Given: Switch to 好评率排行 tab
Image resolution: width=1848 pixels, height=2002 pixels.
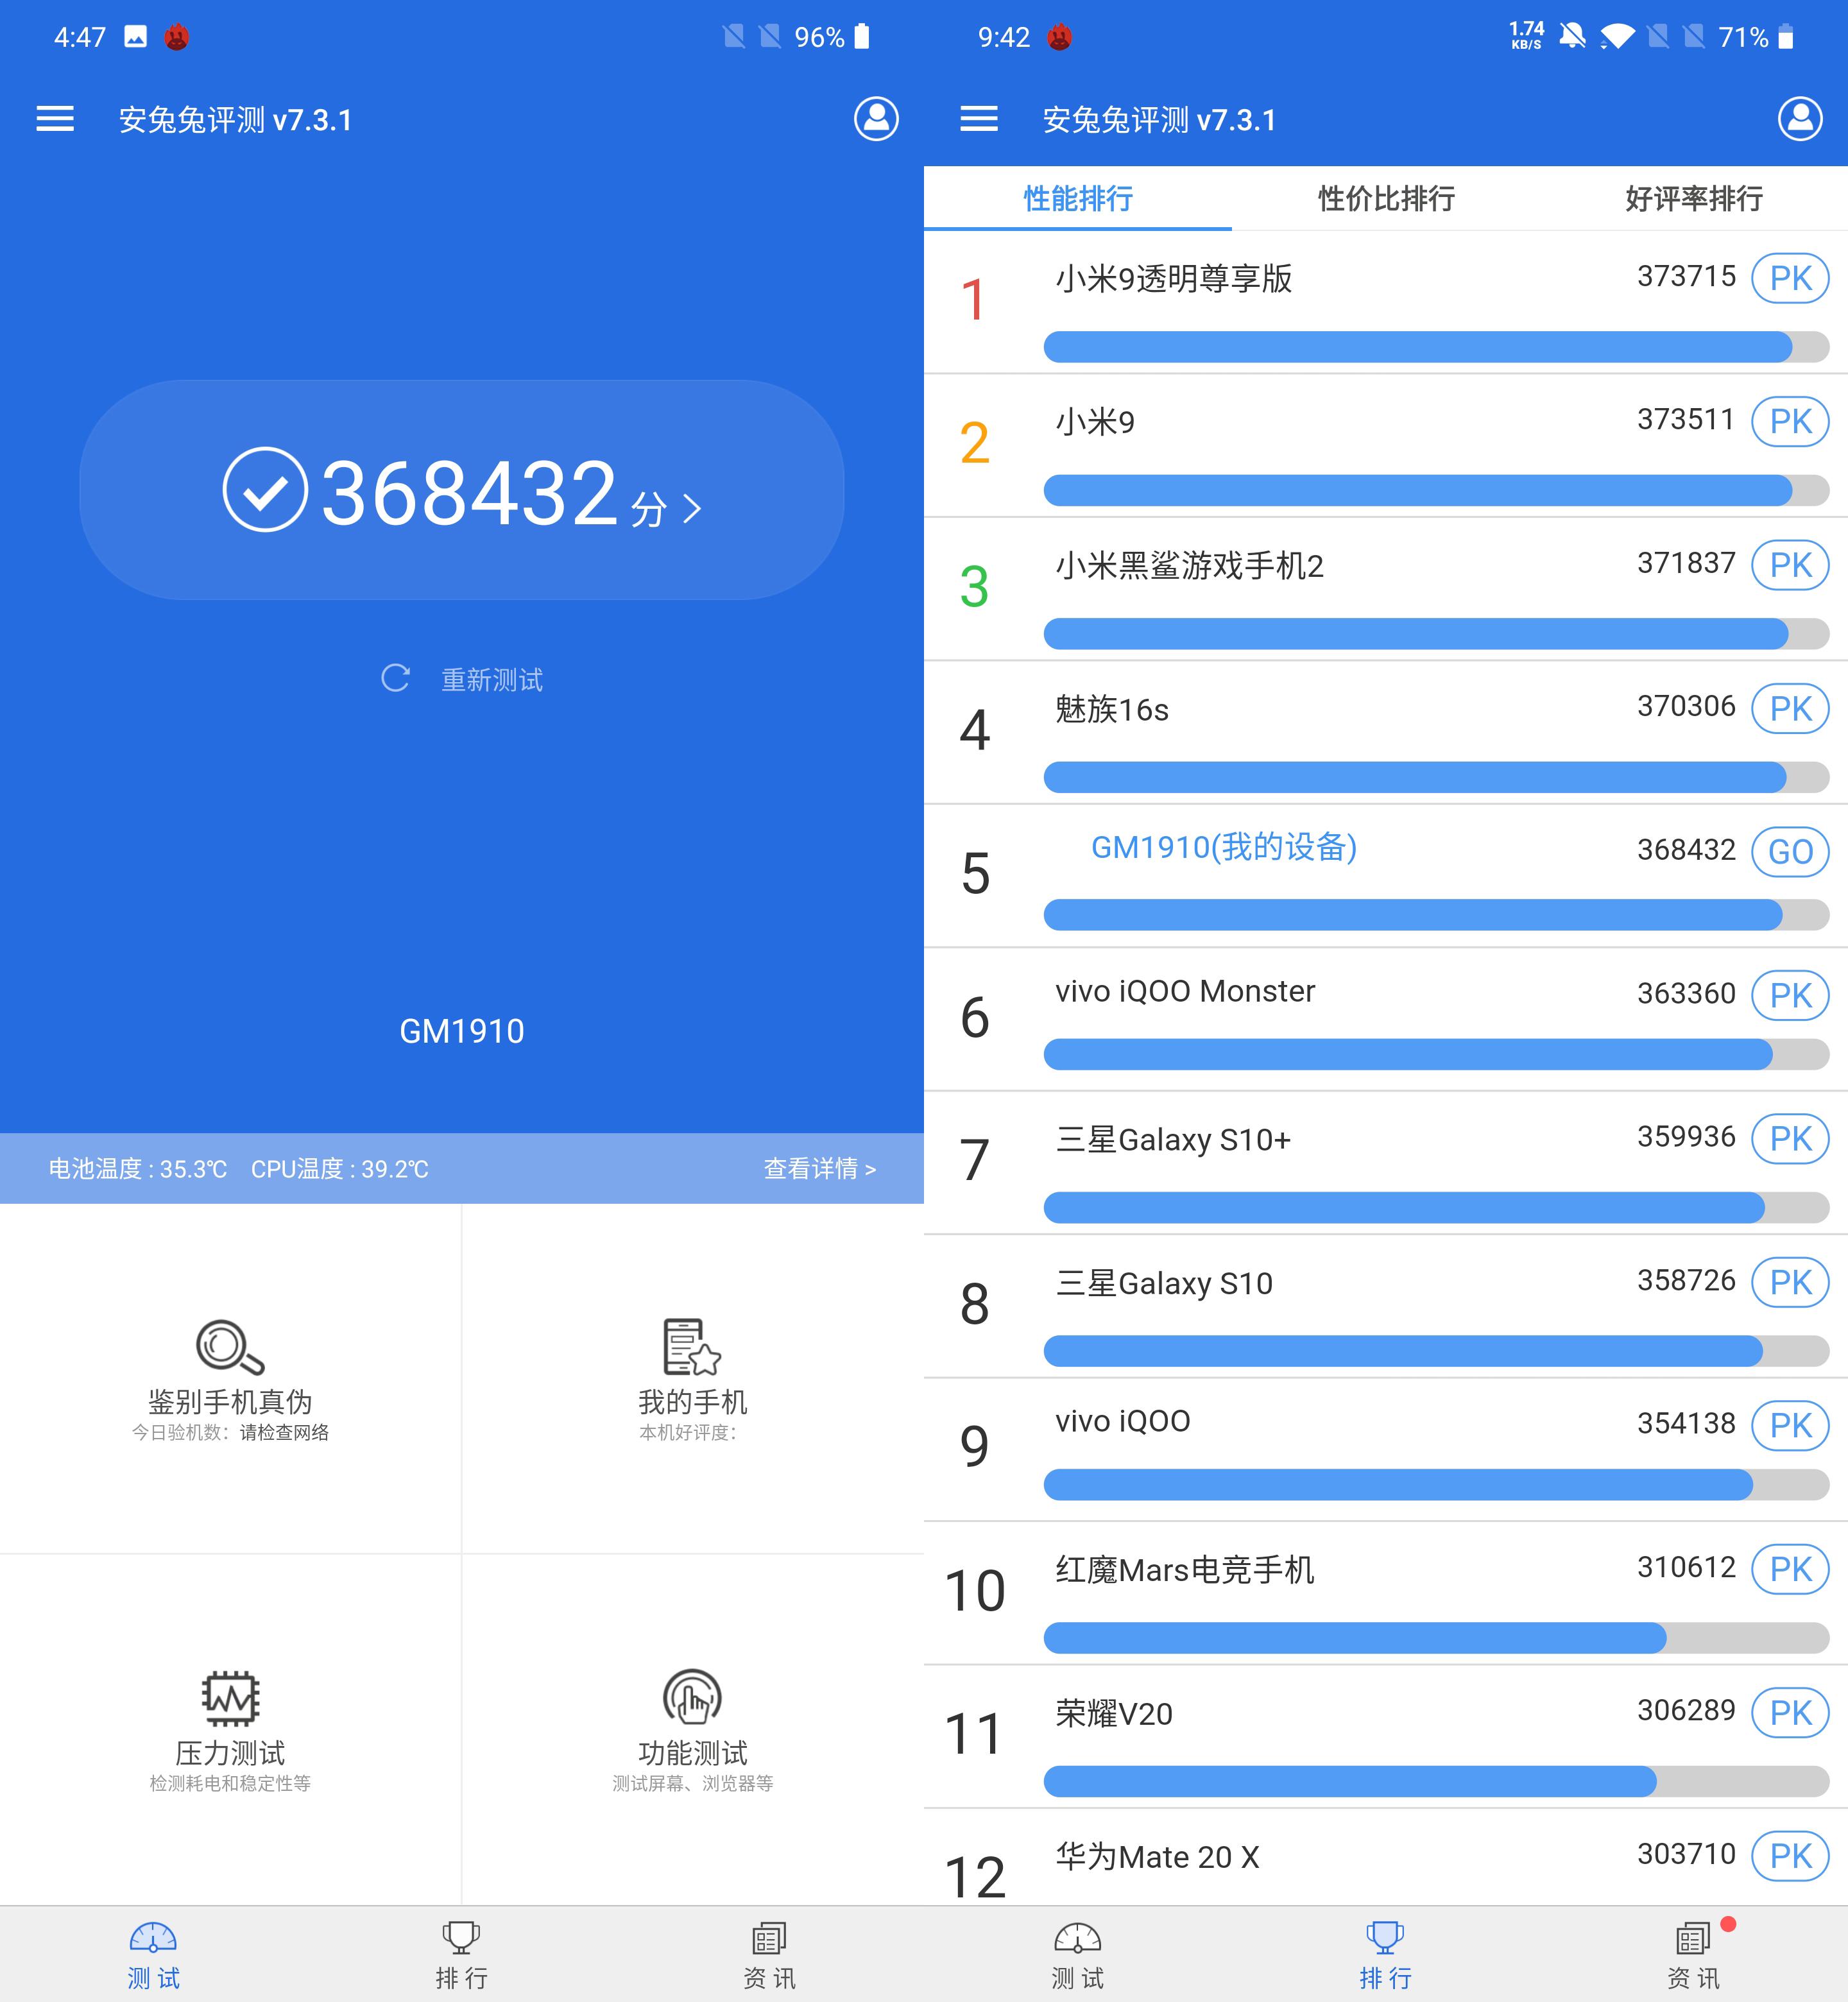Looking at the screenshot, I should tap(1694, 198).
